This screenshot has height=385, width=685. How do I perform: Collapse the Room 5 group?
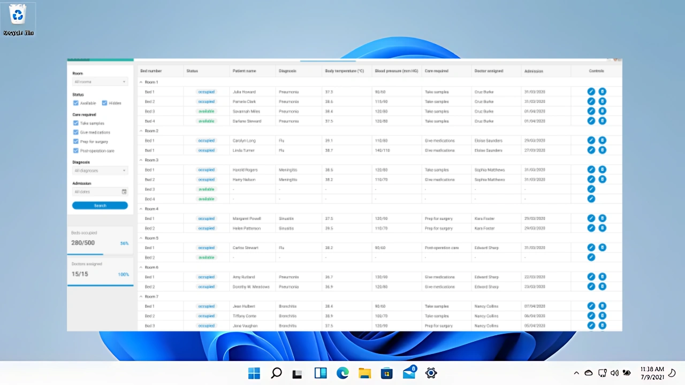click(141, 238)
